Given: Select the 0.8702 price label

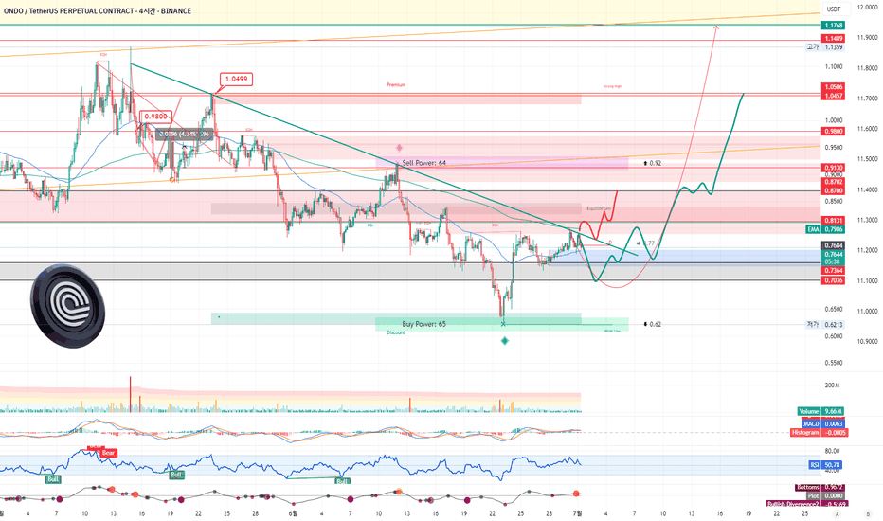Looking at the screenshot, I should click(834, 182).
